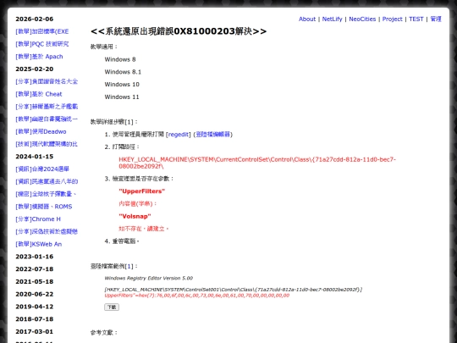457x343 pixels.
Task: Click the red "UpperFilters" parameter name
Action: (142, 191)
